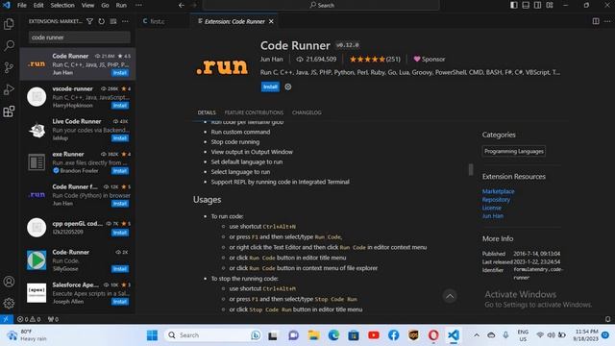Open editor more actions ellipsis
615x346 pixels.
pos(607,21)
